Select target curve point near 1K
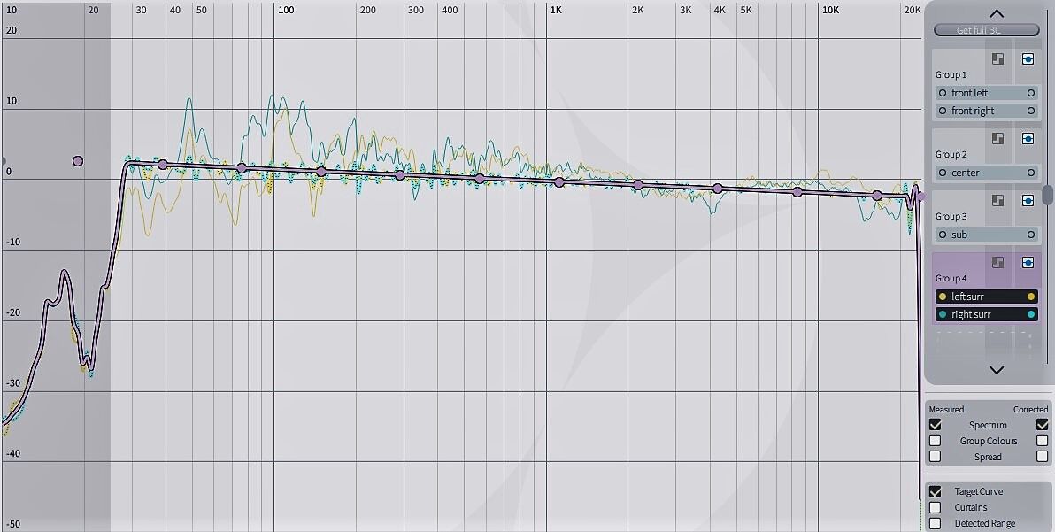 click(x=559, y=181)
